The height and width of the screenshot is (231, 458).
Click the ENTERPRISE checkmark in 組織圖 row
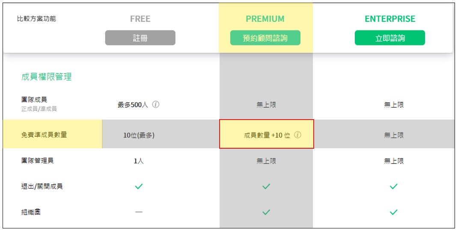[394, 212]
